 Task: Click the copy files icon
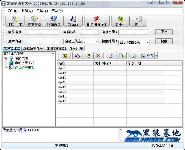point(78,56)
